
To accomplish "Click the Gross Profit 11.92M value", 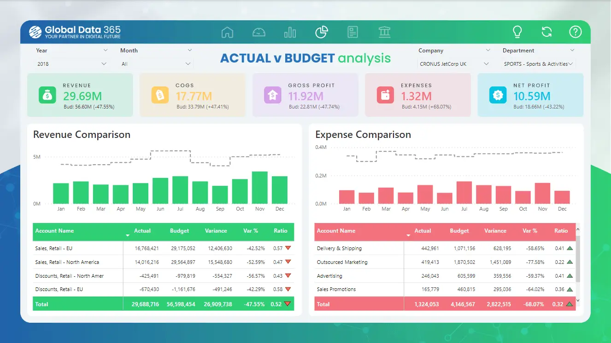I will (x=306, y=96).
